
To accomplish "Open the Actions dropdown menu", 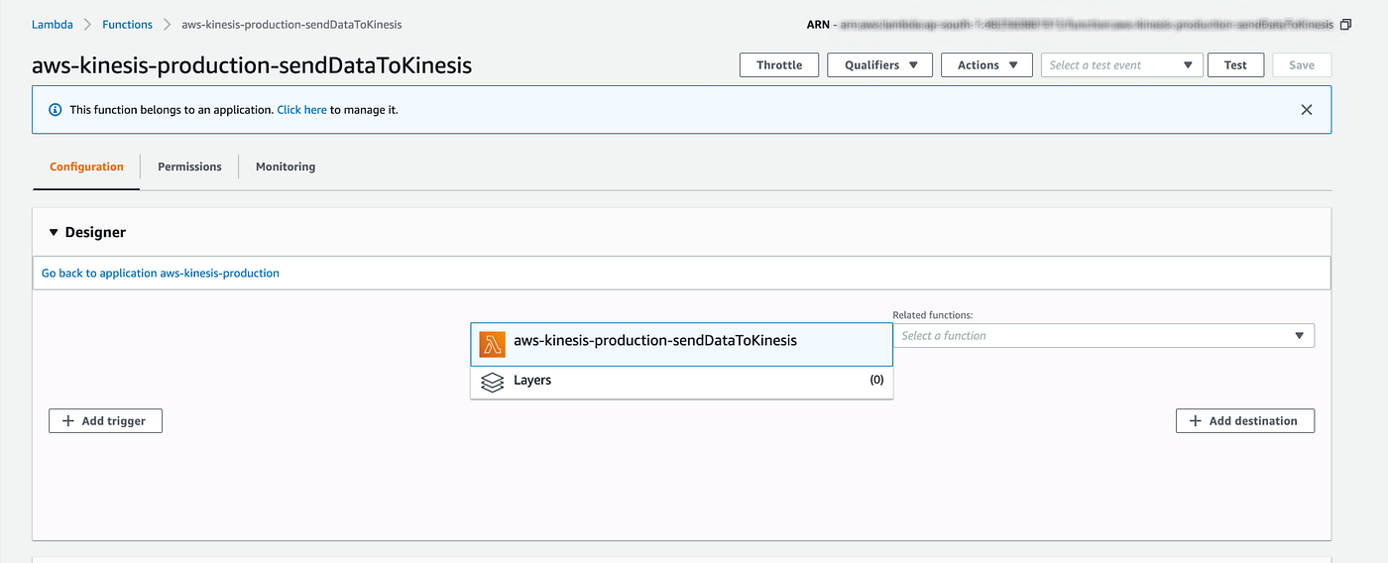I will click(x=986, y=65).
